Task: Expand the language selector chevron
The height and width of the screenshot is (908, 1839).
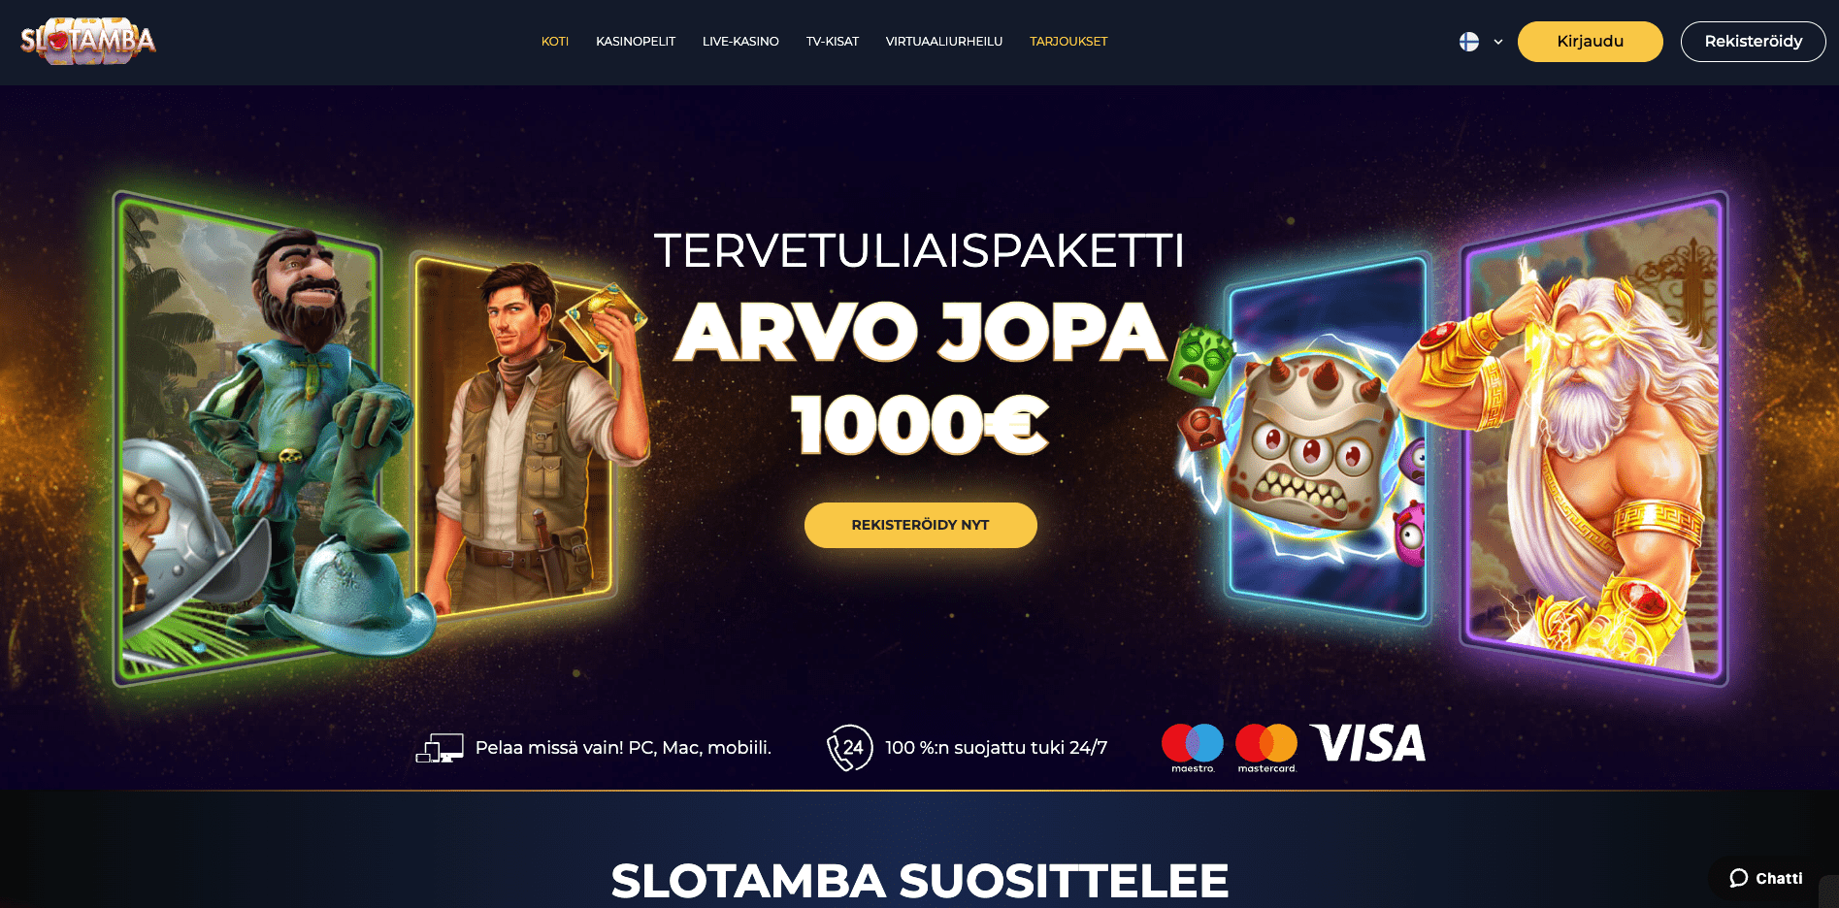Action: (1498, 42)
